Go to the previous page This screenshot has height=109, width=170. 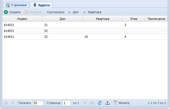[x=12, y=103]
